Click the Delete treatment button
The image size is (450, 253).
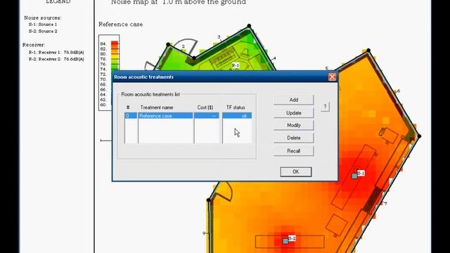[x=294, y=138]
